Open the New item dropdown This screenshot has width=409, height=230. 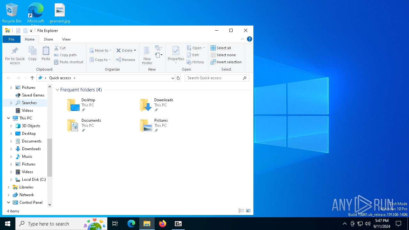[159, 48]
